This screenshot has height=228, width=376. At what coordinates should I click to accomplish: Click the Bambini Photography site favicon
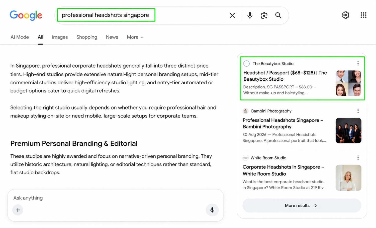(245, 111)
